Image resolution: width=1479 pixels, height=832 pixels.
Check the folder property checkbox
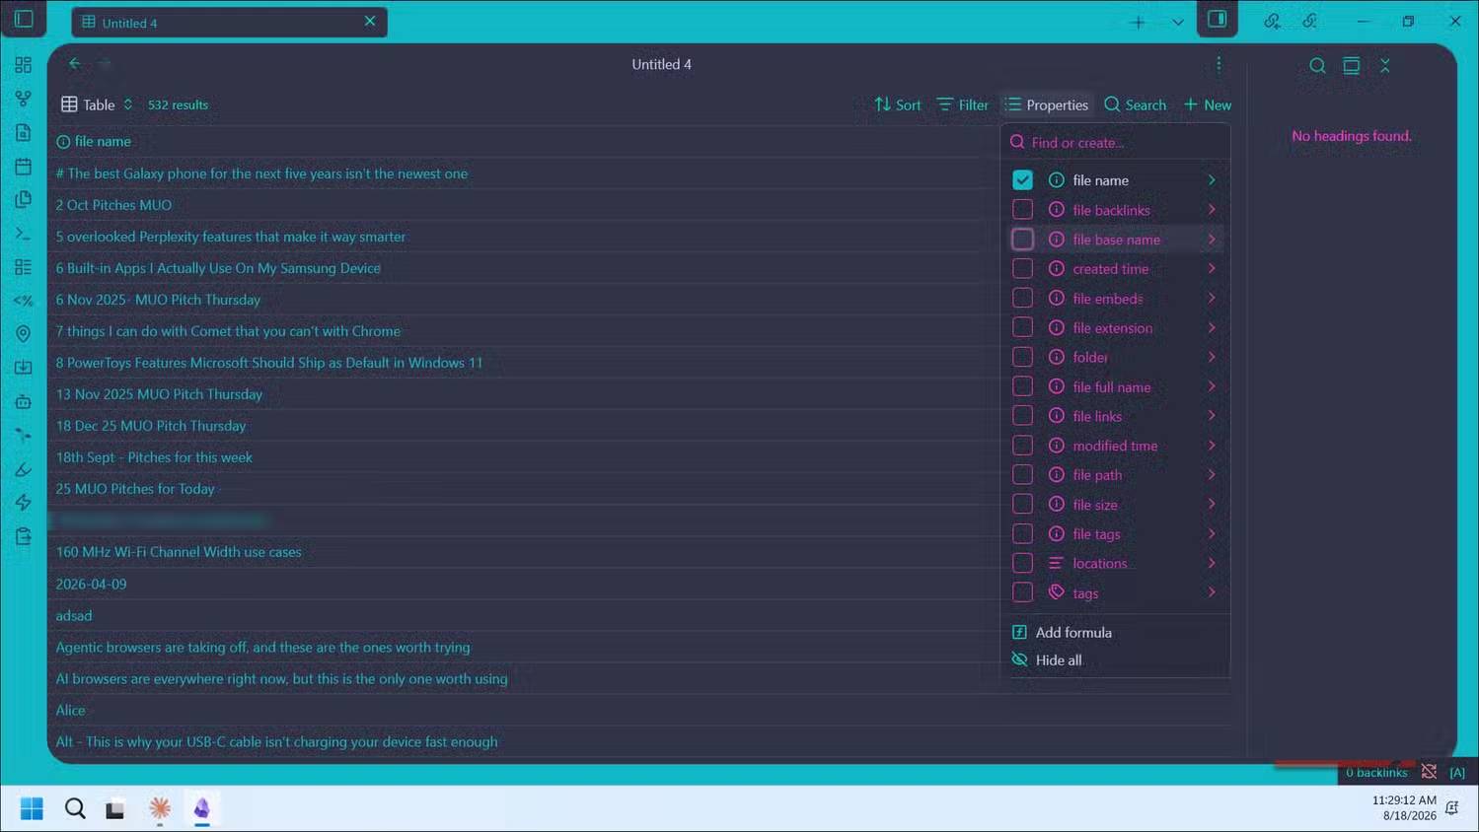(x=1022, y=357)
